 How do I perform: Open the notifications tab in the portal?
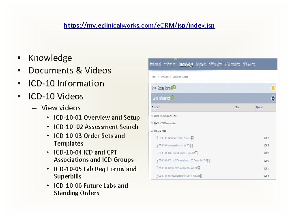point(170,64)
